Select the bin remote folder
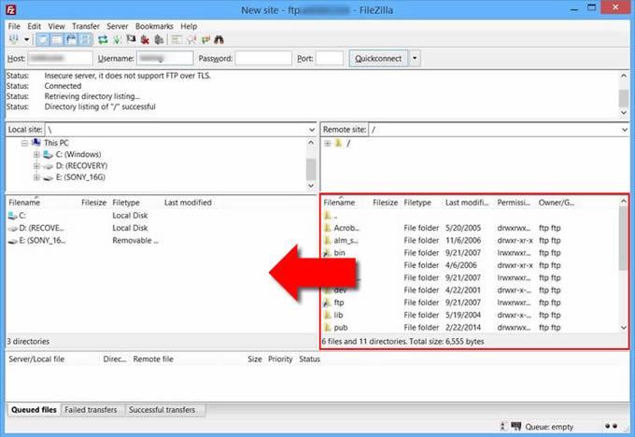The height and width of the screenshot is (437, 635). point(334,253)
